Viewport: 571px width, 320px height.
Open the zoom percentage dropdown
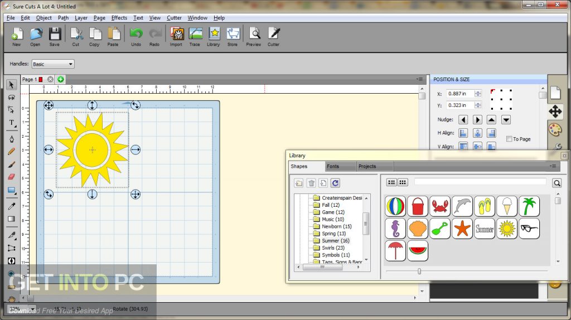click(33, 309)
